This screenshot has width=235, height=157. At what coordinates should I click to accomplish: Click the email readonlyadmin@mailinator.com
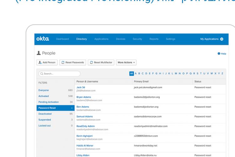151,126
